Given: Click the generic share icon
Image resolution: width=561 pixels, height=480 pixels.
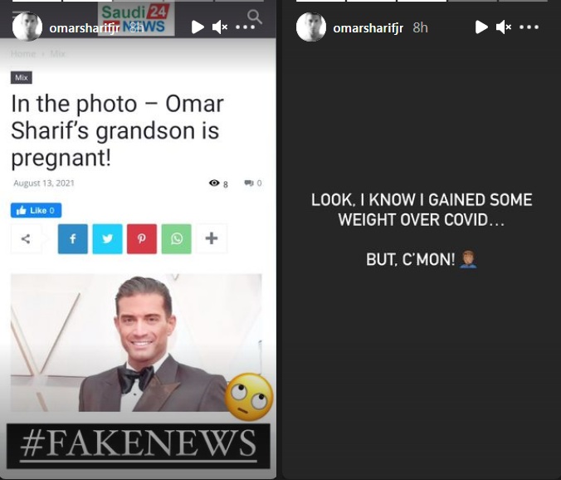Looking at the screenshot, I should 26,238.
